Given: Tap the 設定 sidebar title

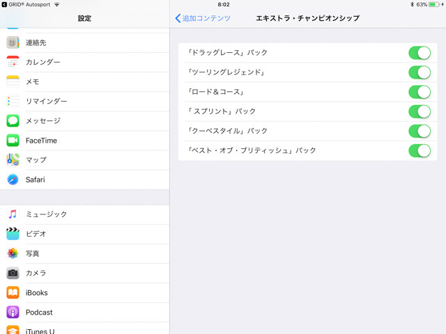Looking at the screenshot, I should click(84, 18).
